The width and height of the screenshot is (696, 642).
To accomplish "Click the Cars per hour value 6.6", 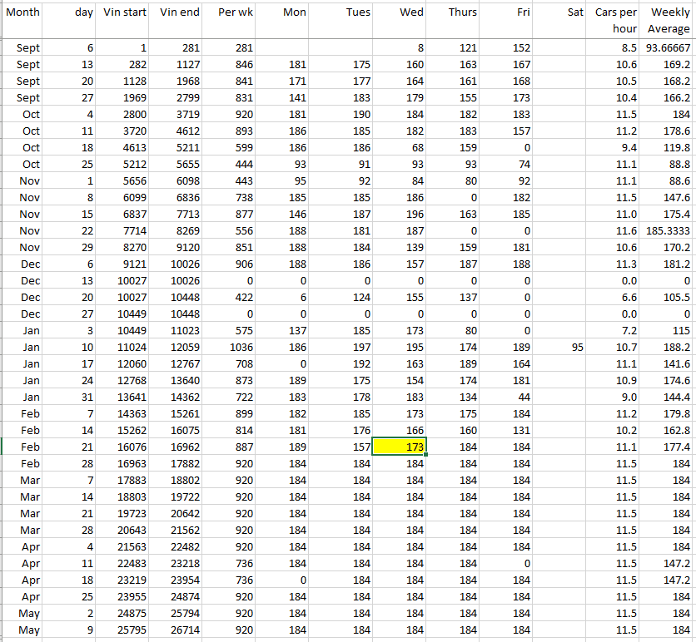I will pyautogui.click(x=616, y=297).
